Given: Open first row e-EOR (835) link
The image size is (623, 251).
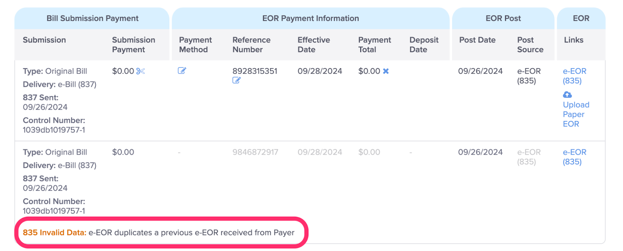Looking at the screenshot, I should point(574,76).
